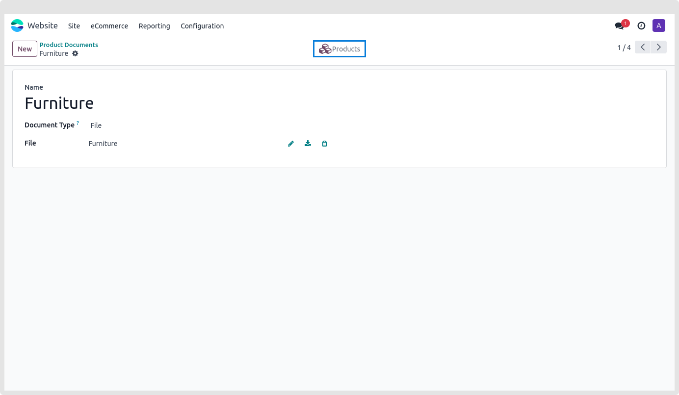Go back to Product Documents breadcrumb
Image resolution: width=679 pixels, height=395 pixels.
69,45
